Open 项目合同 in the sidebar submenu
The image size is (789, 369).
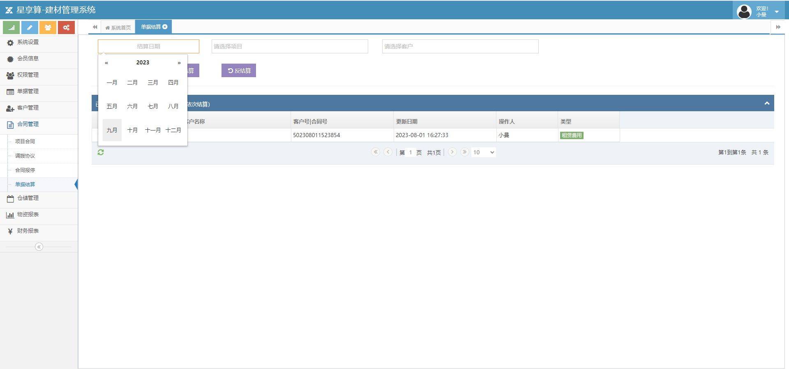click(25, 141)
